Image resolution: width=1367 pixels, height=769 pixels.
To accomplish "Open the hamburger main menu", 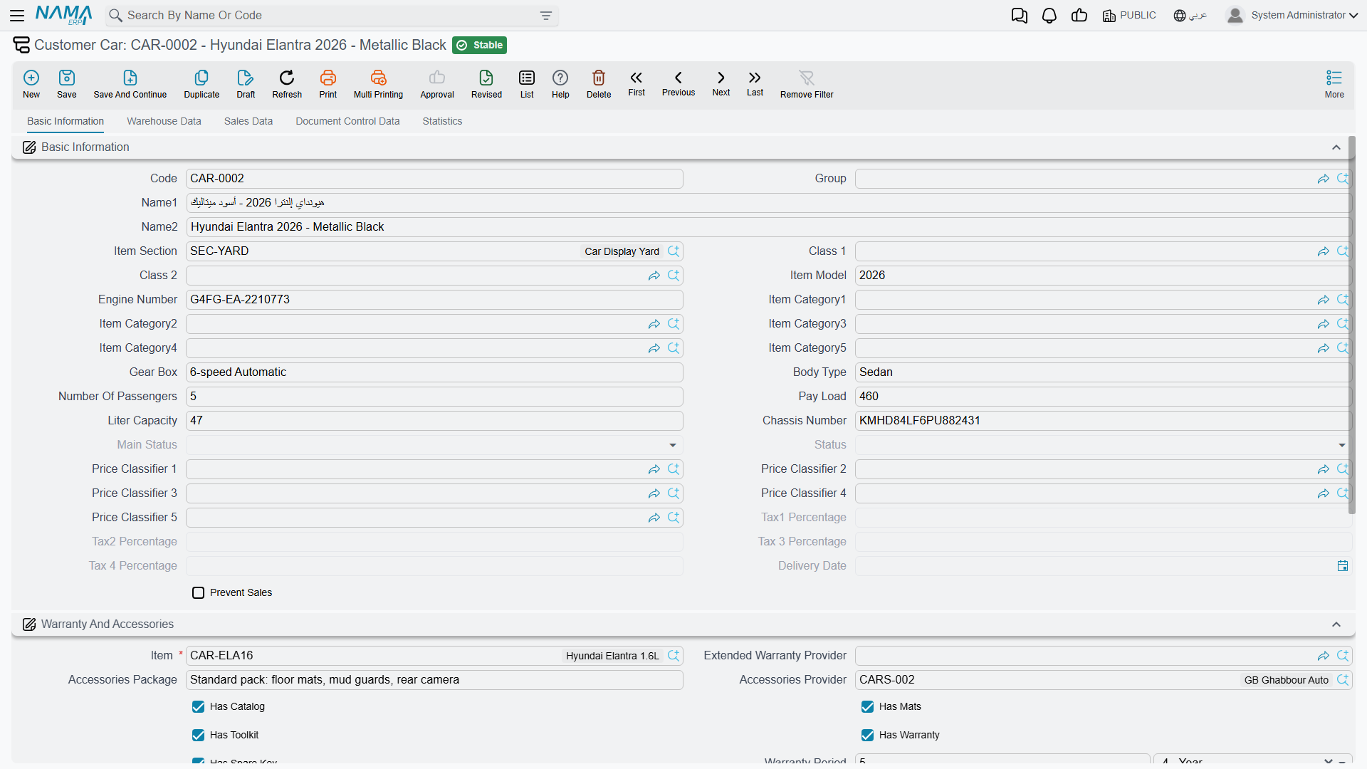I will point(17,15).
